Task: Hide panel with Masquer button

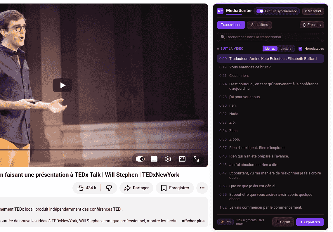Action: coord(313,11)
